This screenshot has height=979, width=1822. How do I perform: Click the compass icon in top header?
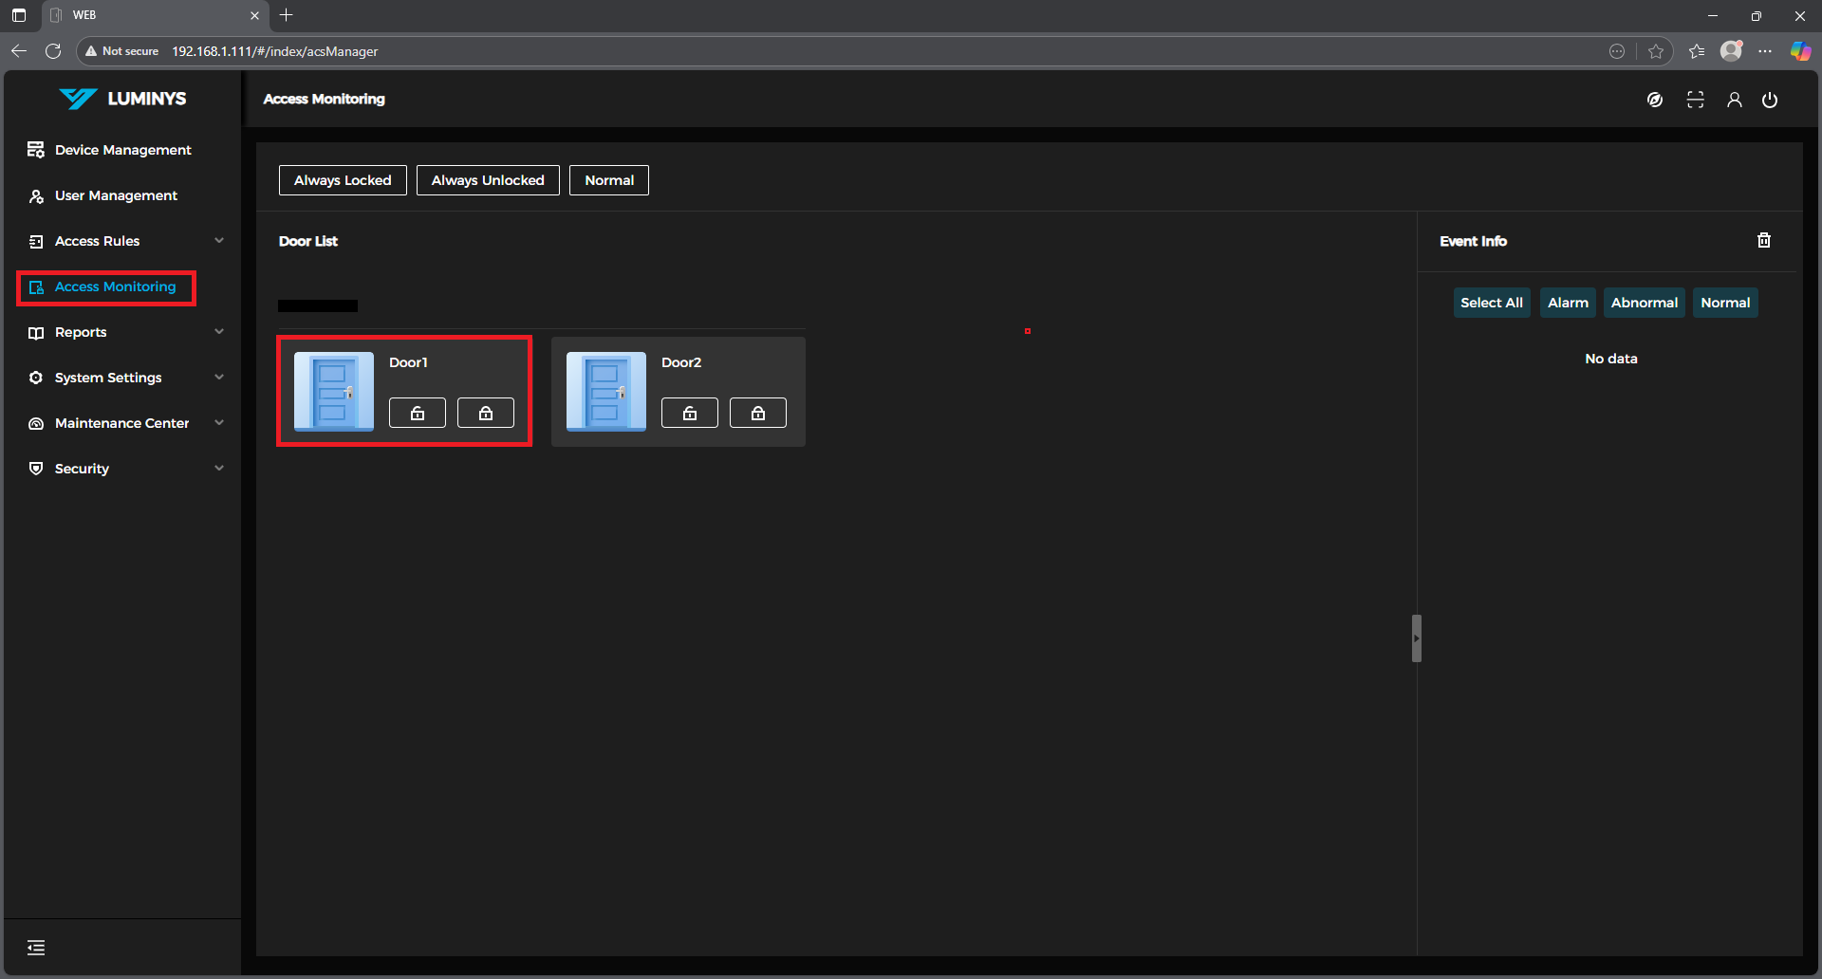[x=1655, y=100]
